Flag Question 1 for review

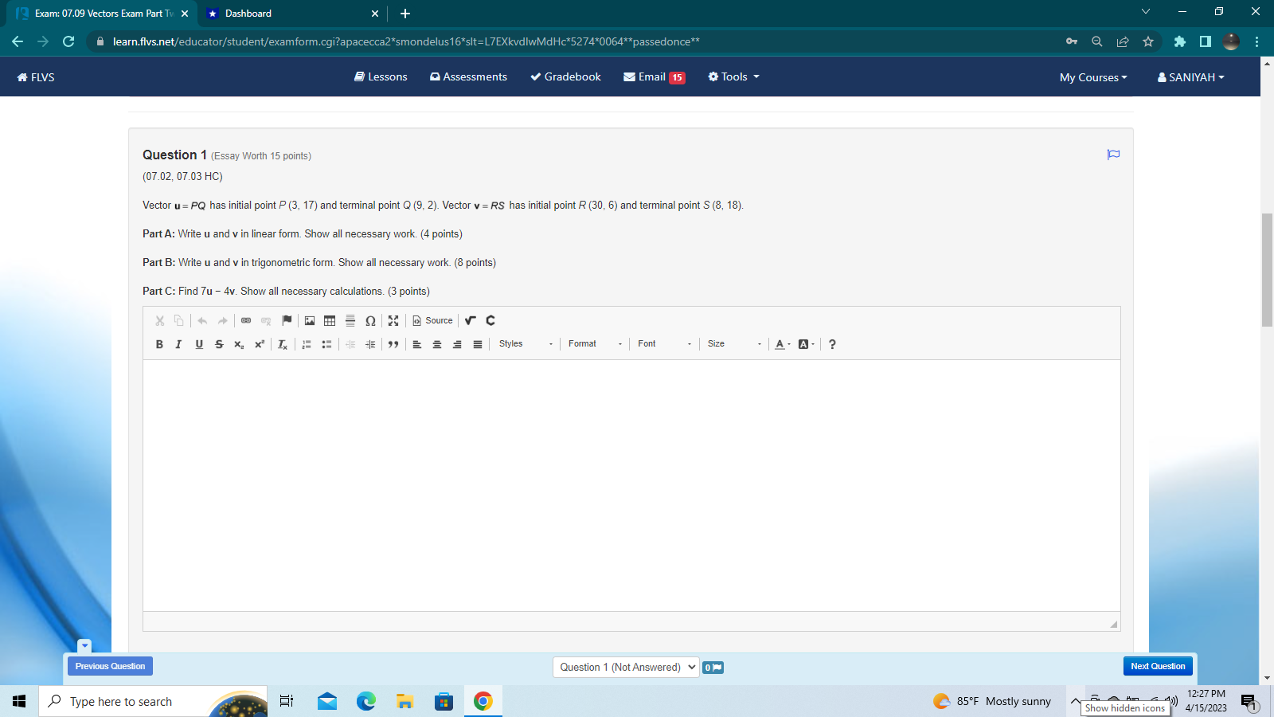(1113, 155)
